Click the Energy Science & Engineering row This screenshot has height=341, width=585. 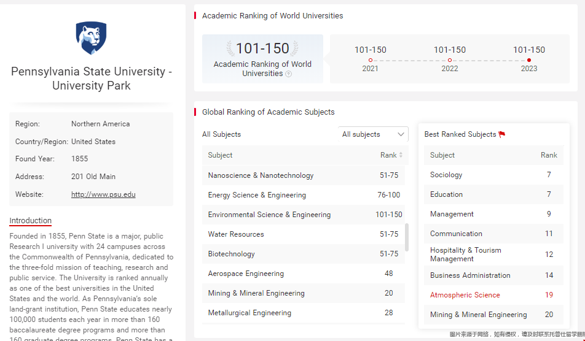point(304,195)
